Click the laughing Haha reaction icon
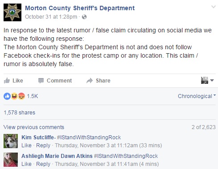 click(14, 96)
